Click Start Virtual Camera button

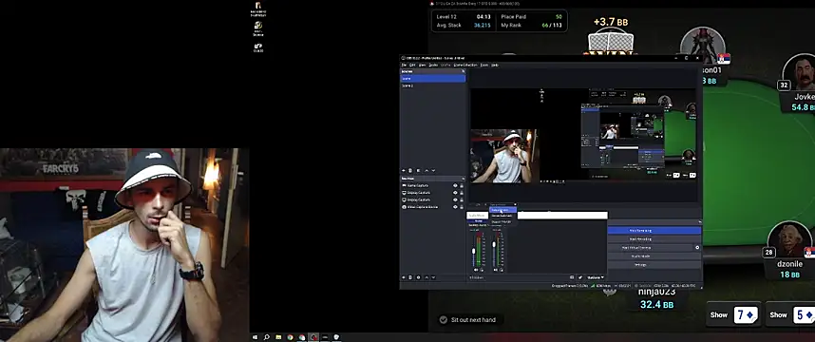[651, 248]
